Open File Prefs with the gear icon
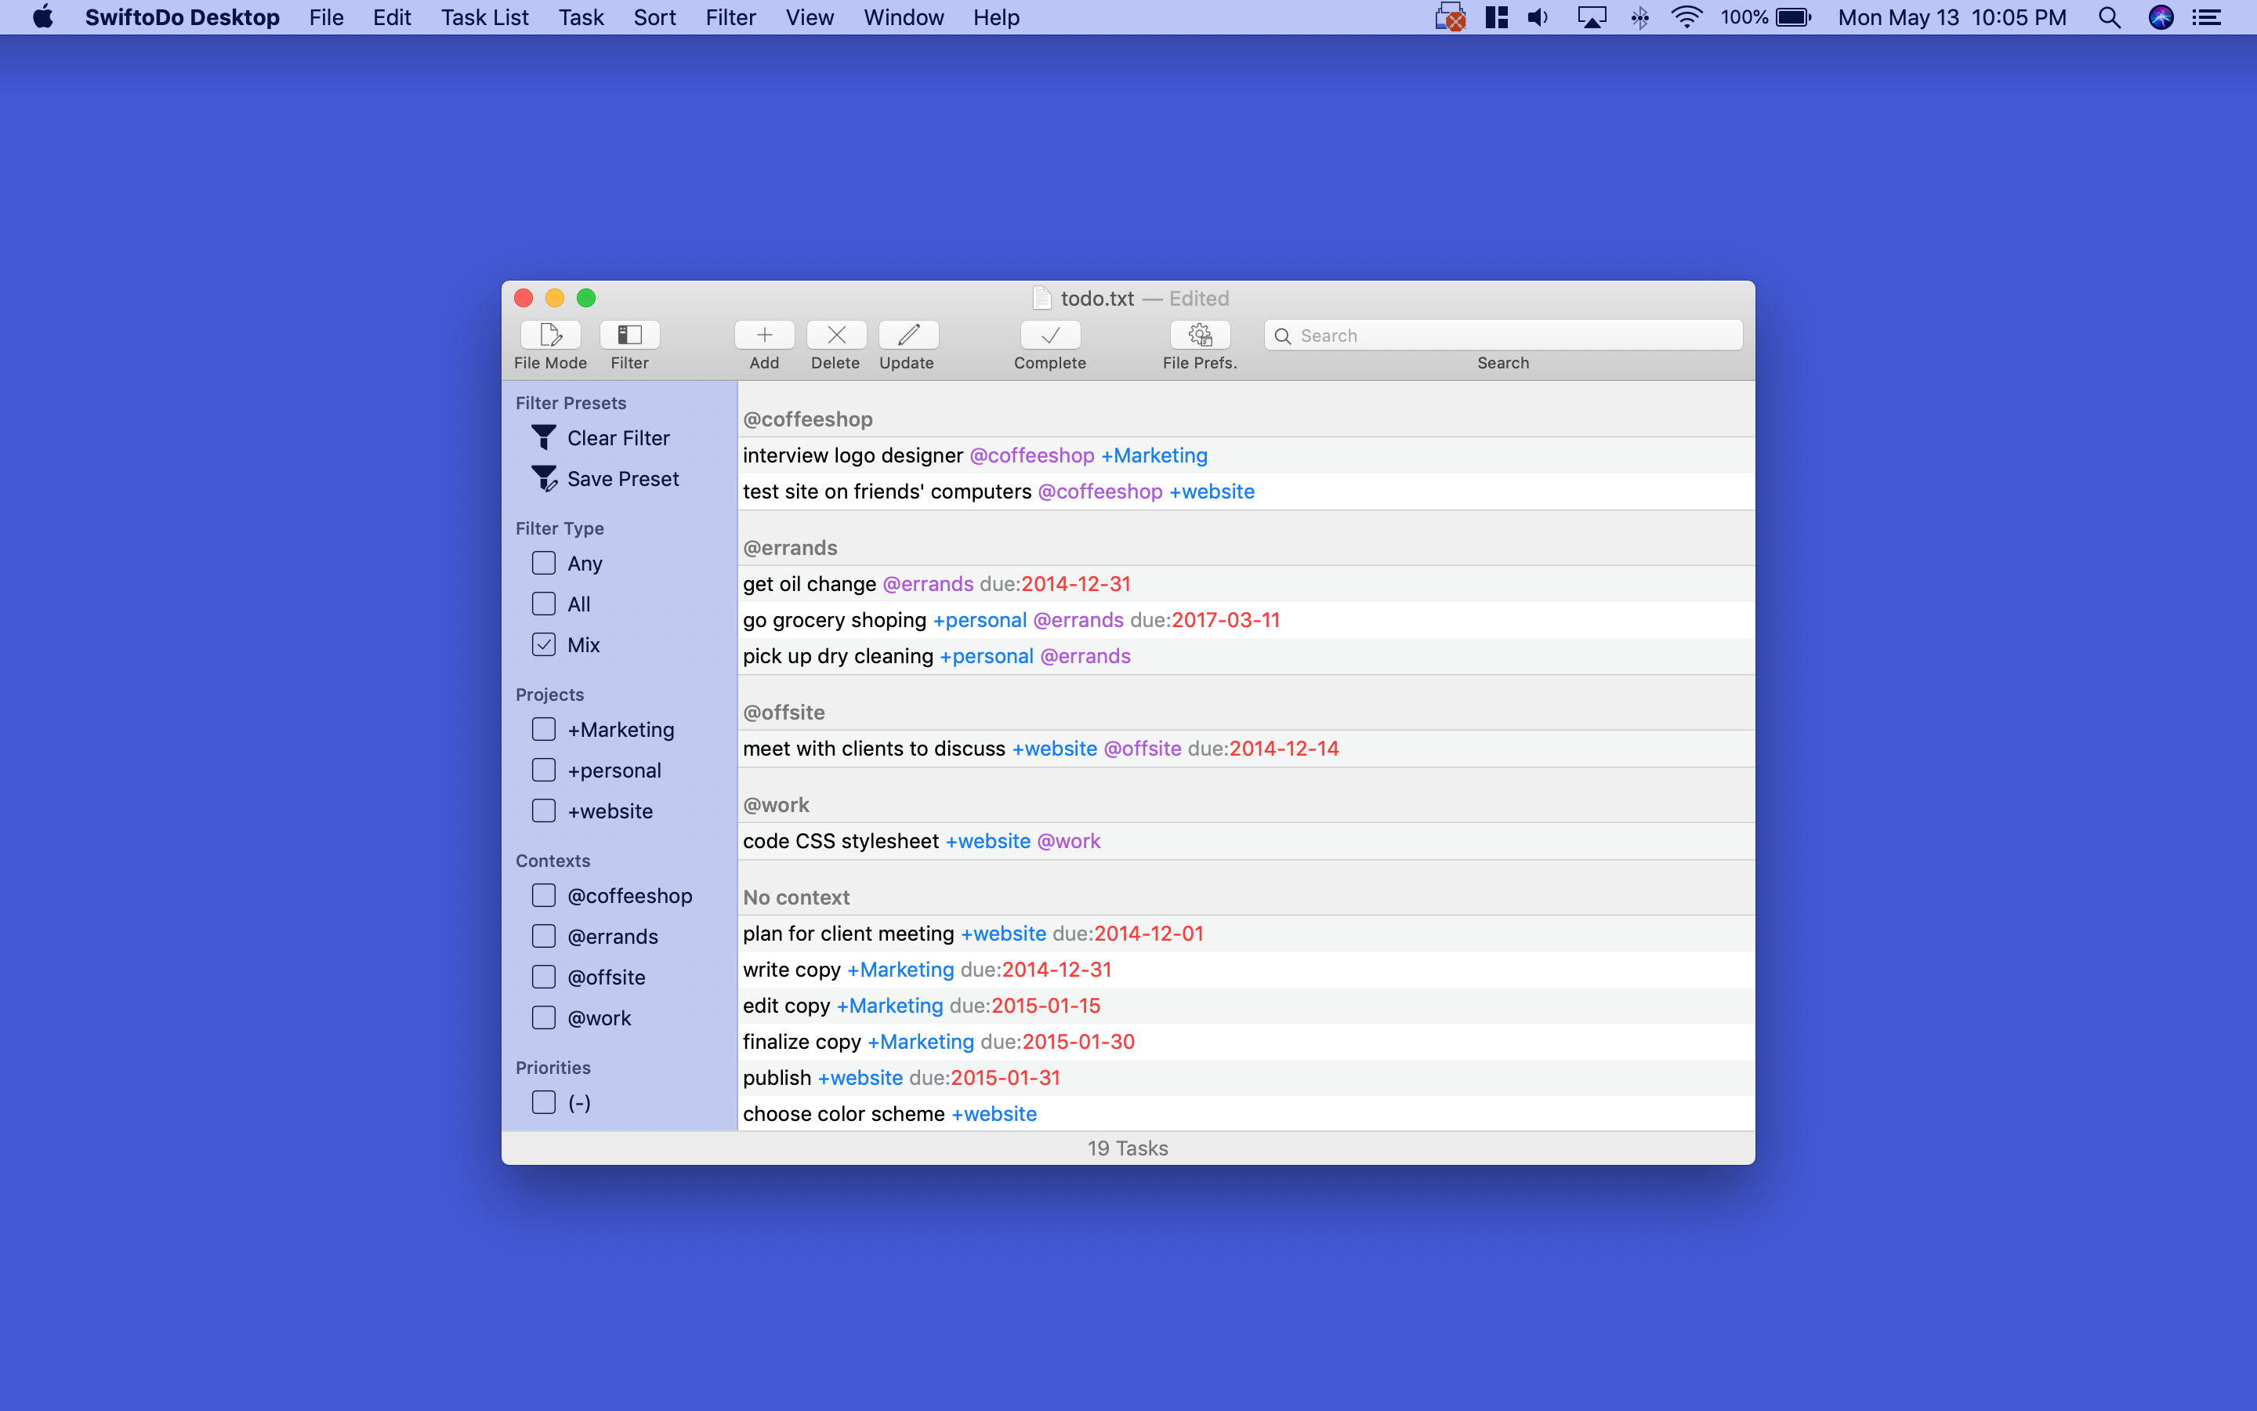 [x=1199, y=334]
